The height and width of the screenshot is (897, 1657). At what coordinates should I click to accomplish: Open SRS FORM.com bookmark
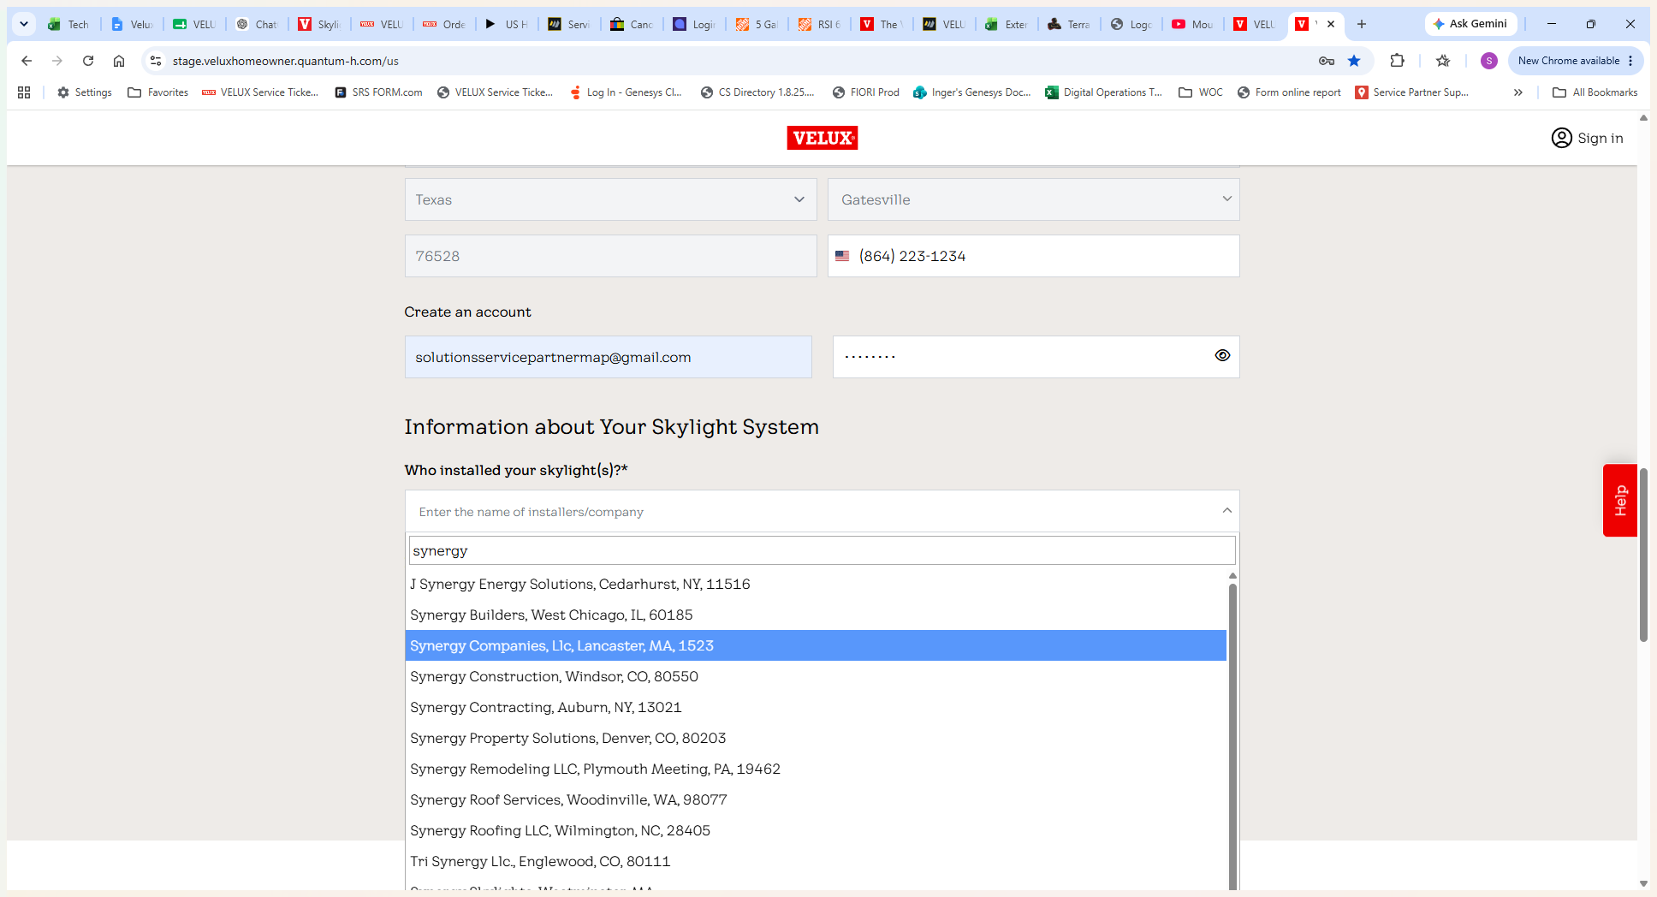[x=378, y=92]
